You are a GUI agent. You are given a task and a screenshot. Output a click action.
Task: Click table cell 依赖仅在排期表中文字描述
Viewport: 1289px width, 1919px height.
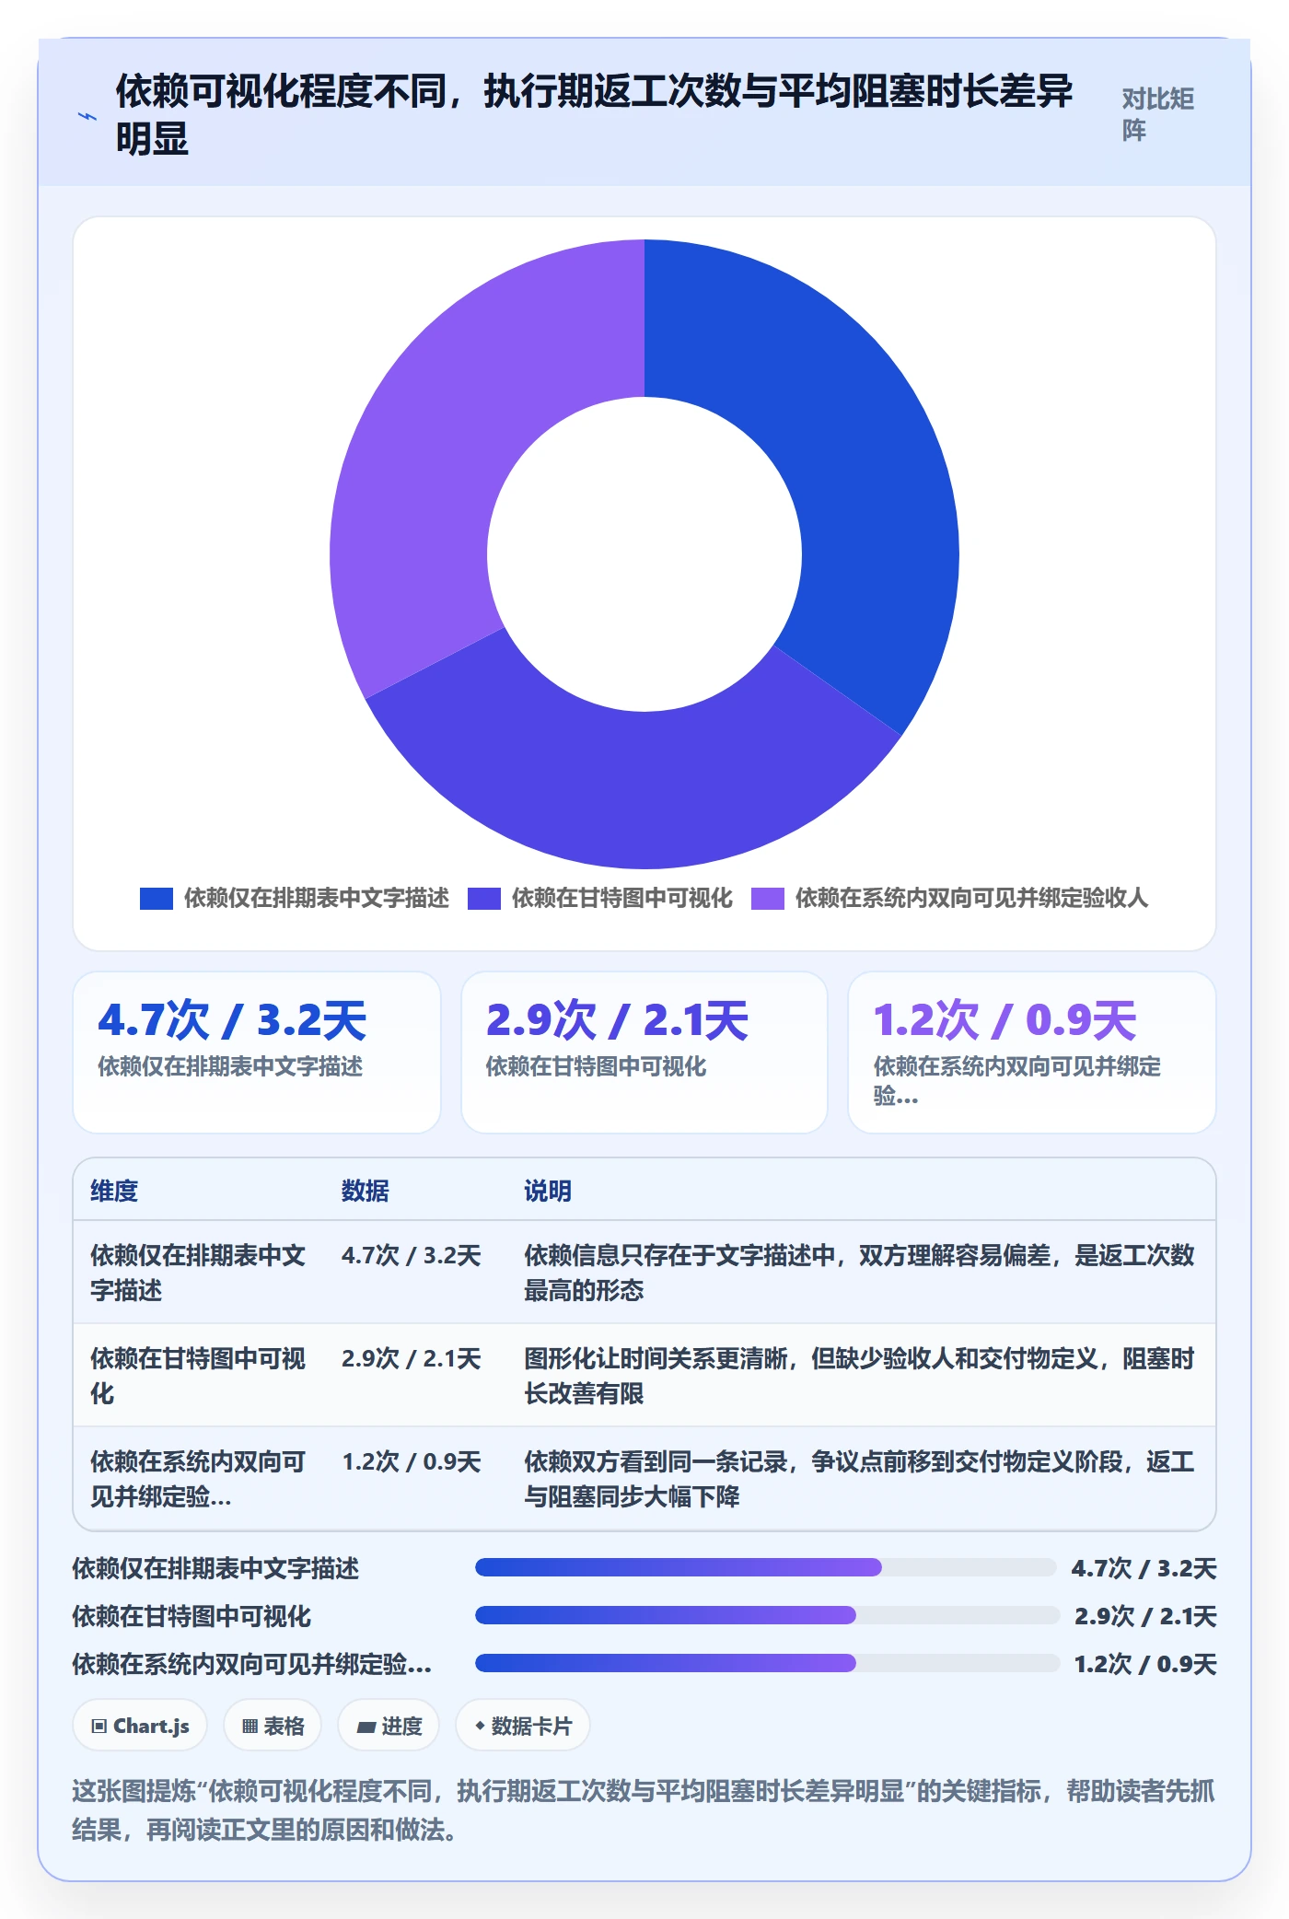coord(198,1273)
